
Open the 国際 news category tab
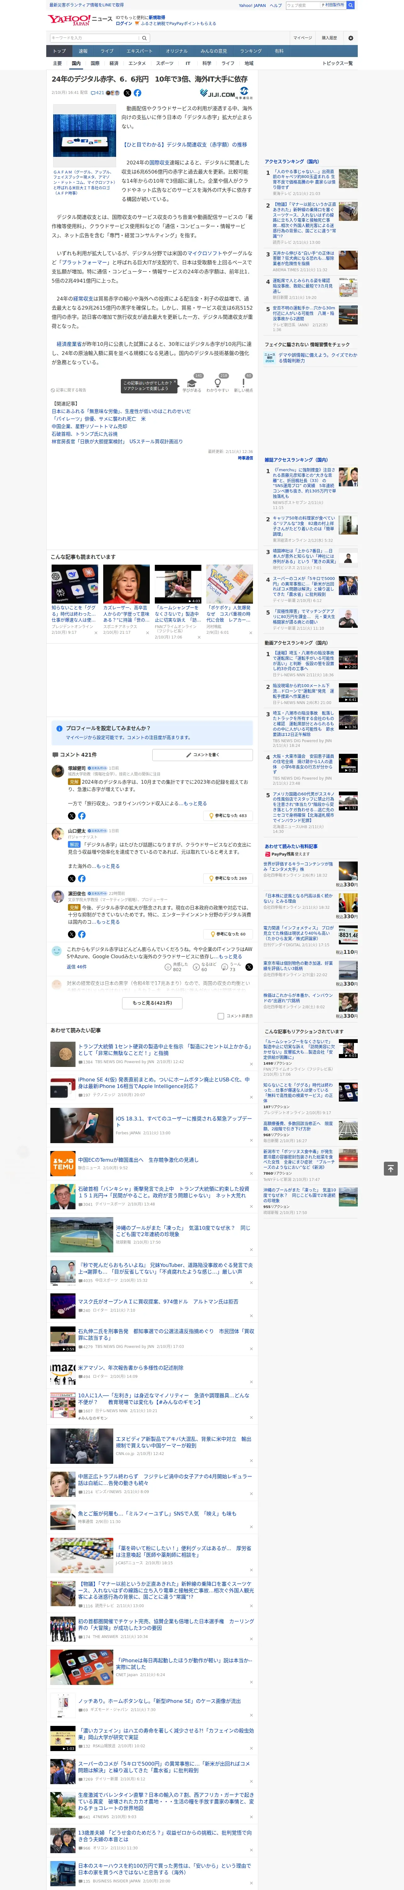coord(95,63)
